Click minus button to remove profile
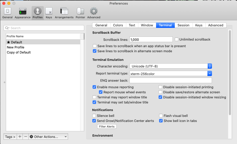237x144 pixels. click(26, 137)
